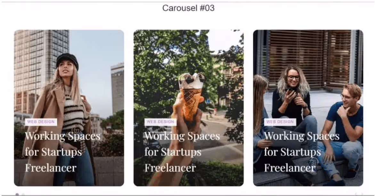Open the title link on the third card
Image resolution: width=375 pixels, height=196 pixels.
[x=302, y=152]
